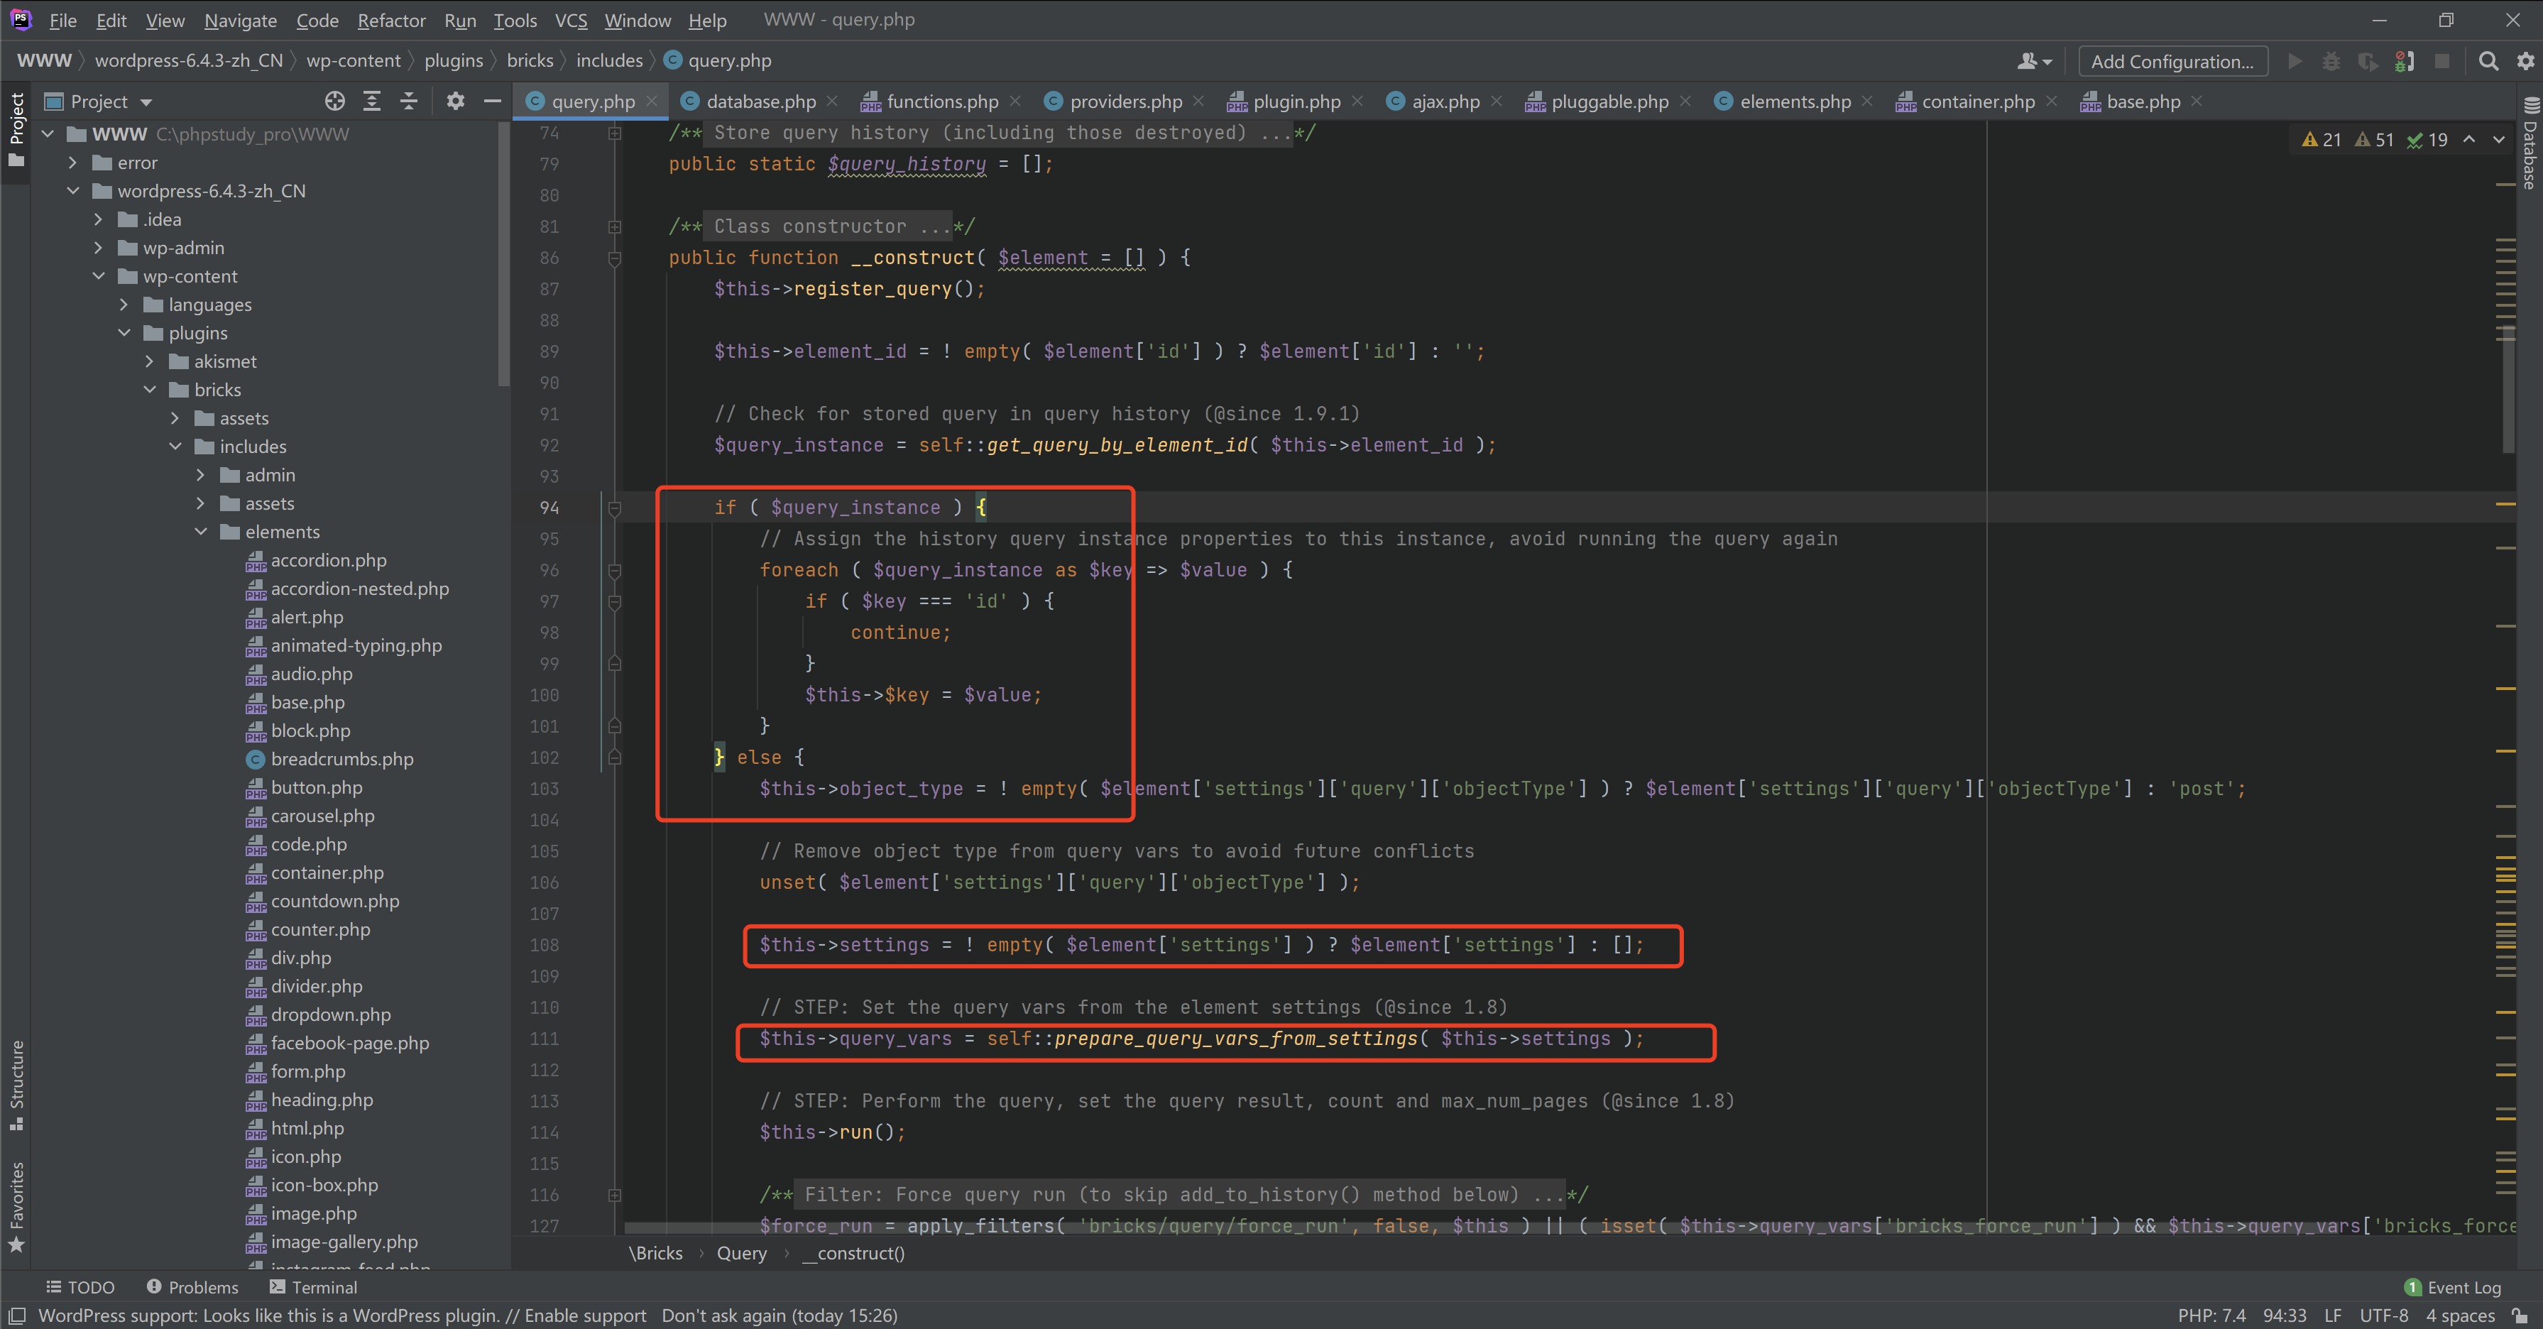Open the Problems tool window
Screen dimensions: 2543x1329
click(192, 1286)
